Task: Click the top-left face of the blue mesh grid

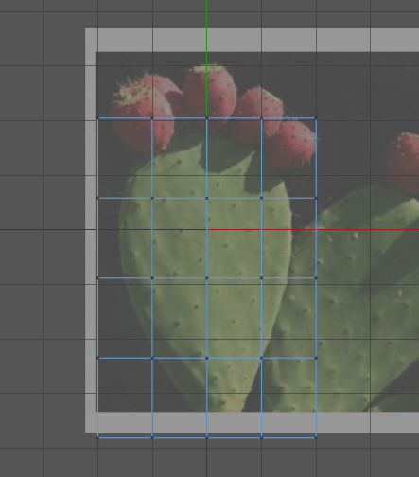Action: [x=125, y=158]
